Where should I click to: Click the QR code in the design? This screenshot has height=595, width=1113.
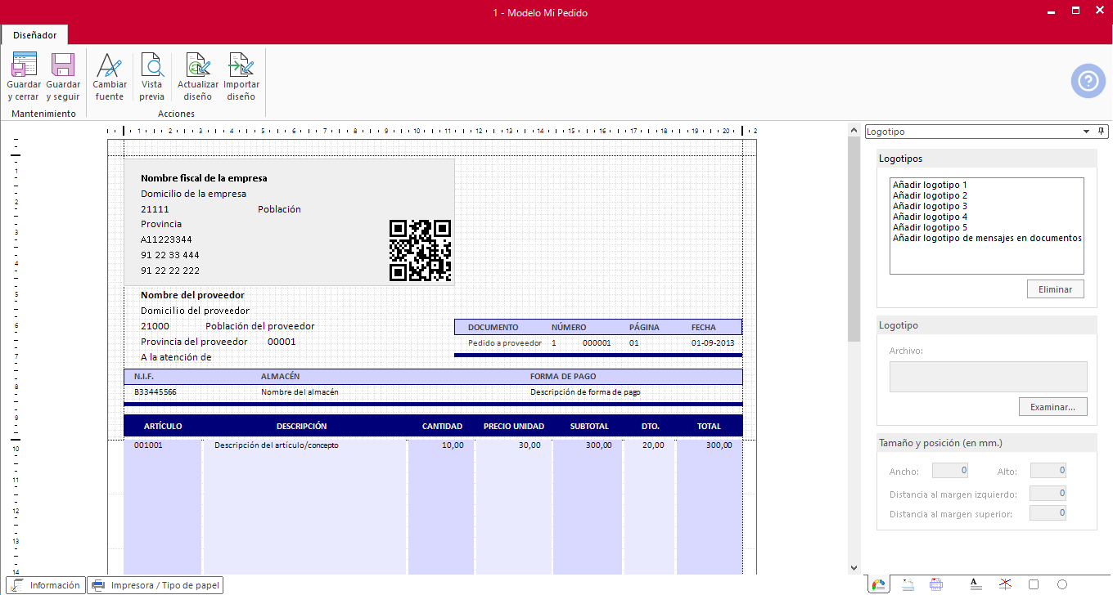pos(420,251)
